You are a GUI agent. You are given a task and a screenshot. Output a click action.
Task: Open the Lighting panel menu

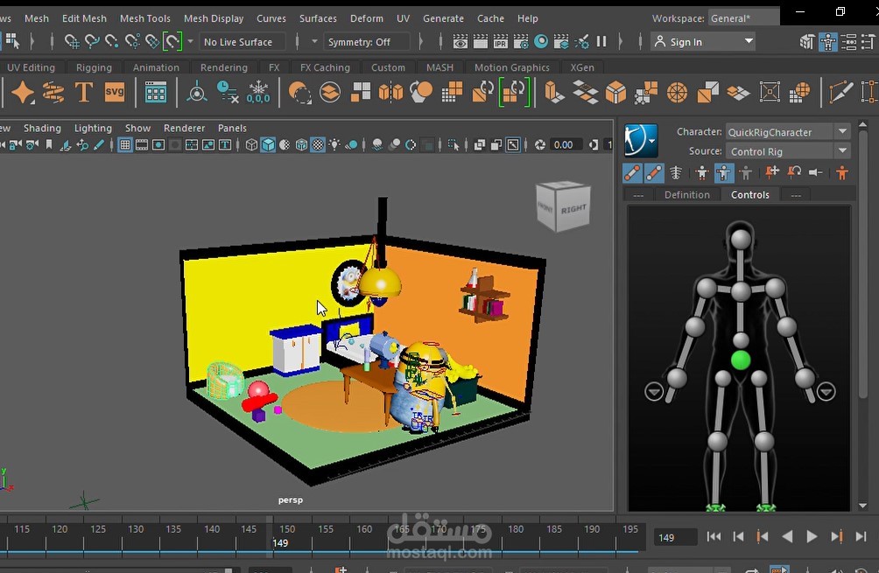[93, 128]
